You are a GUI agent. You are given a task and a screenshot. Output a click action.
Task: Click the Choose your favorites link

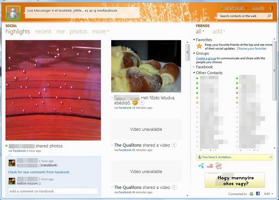[252, 48]
